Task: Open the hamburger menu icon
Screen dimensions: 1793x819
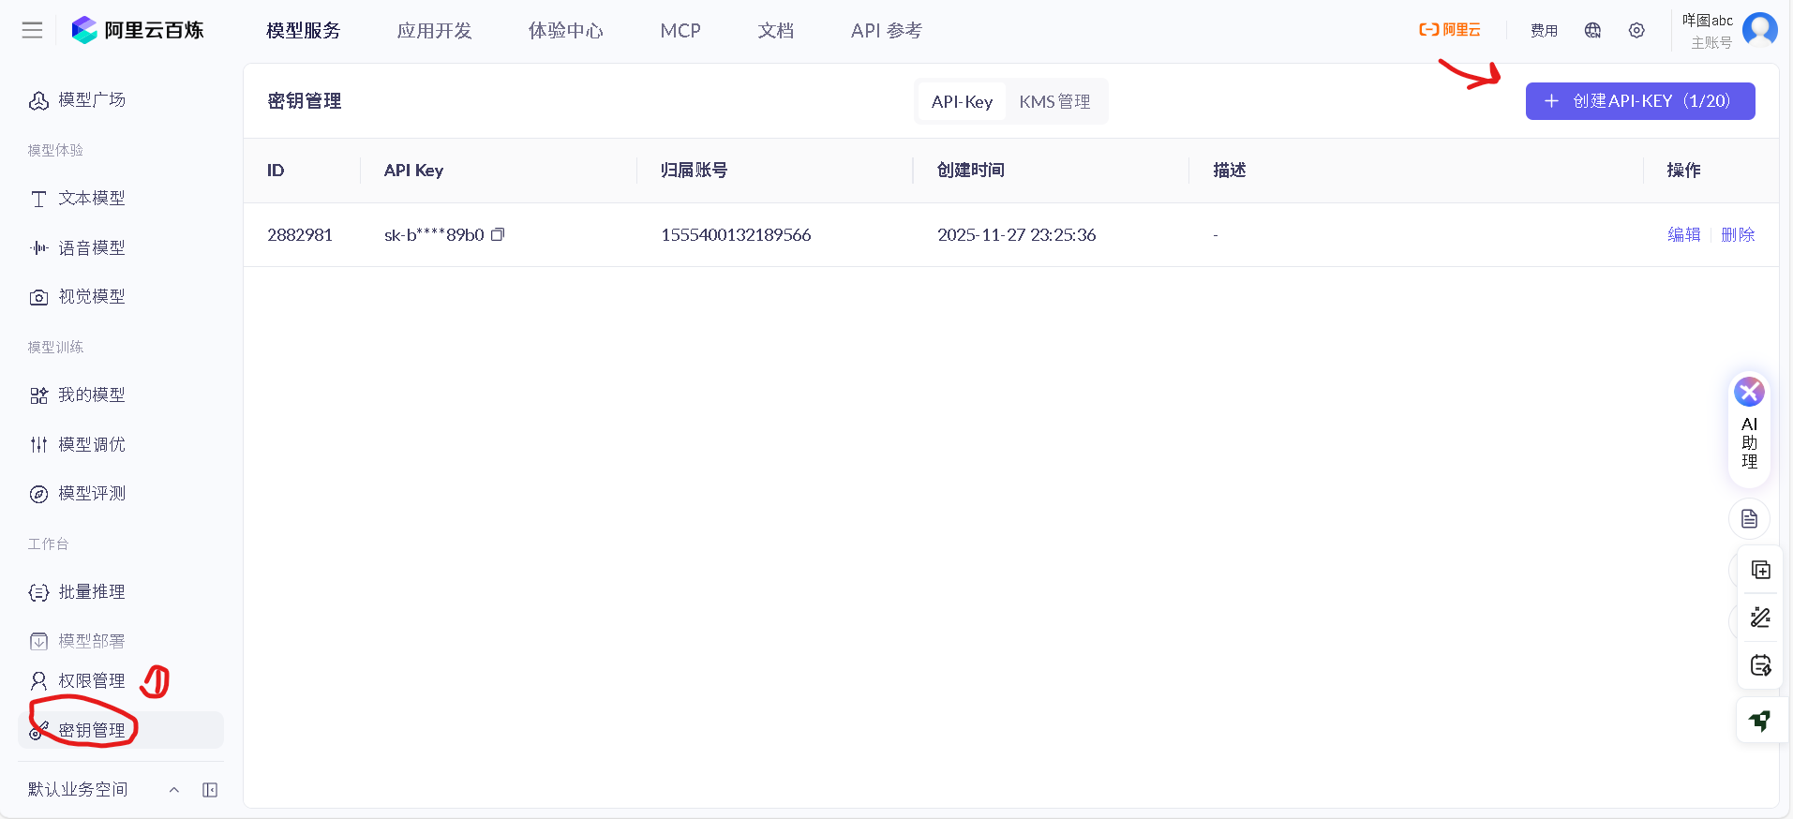Action: pyautogui.click(x=33, y=30)
